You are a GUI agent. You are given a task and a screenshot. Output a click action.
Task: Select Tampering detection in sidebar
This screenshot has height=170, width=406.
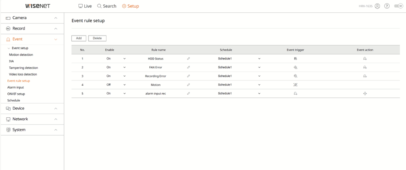[x=24, y=68]
